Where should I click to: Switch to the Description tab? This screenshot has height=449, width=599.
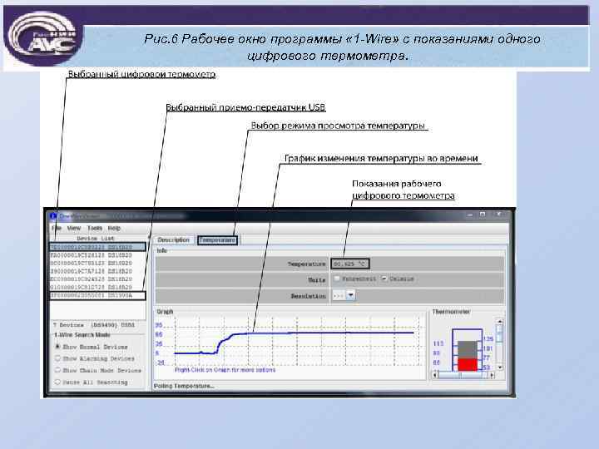pyautogui.click(x=173, y=239)
